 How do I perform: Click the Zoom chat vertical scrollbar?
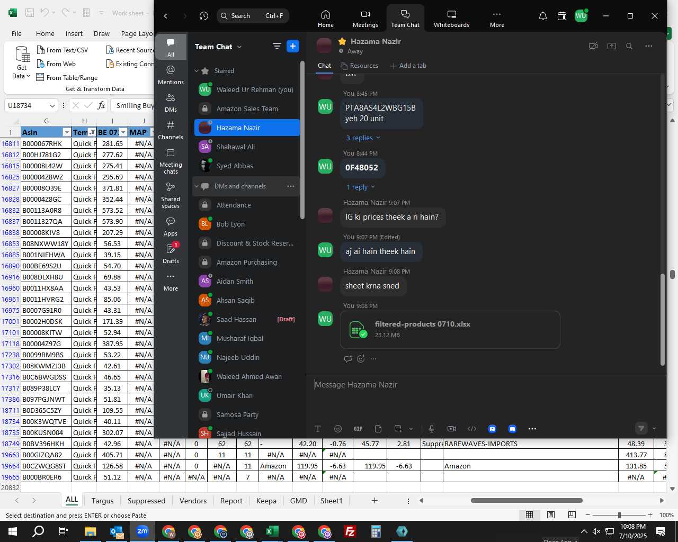662,320
